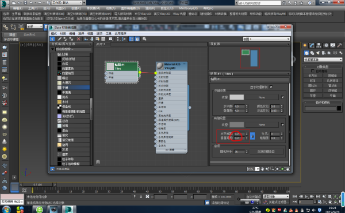Toggle the blue lock icon for gap spacing
The image size is (345, 213).
click(x=252, y=136)
